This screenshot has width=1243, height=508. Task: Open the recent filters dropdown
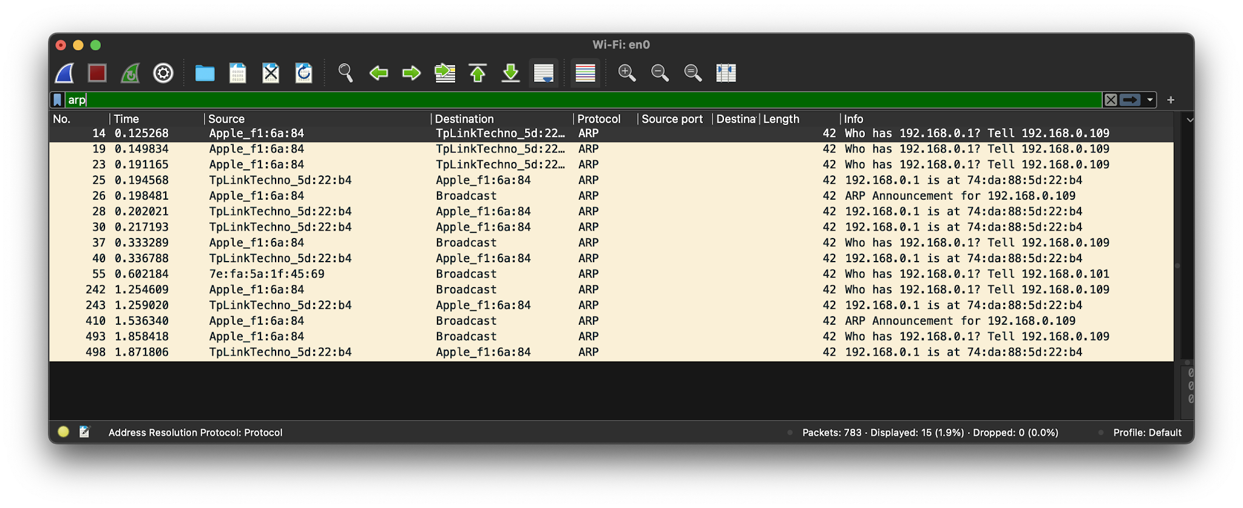pos(1150,100)
